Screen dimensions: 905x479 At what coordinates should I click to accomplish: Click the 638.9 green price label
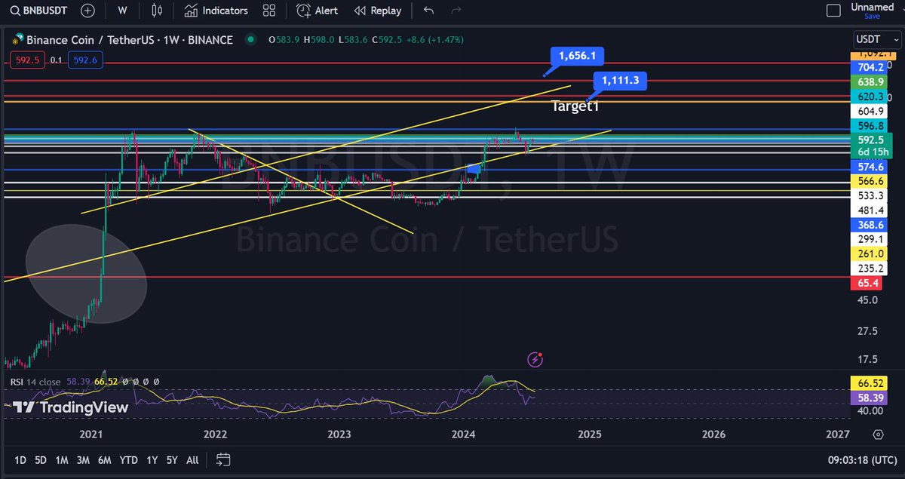point(870,81)
